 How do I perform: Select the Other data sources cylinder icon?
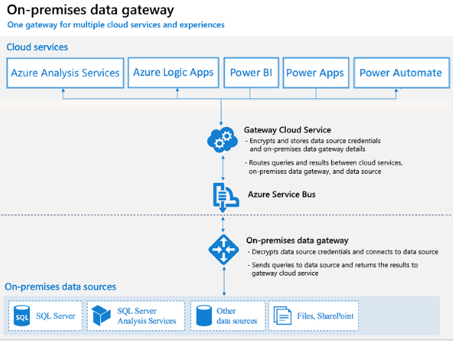(x=204, y=316)
